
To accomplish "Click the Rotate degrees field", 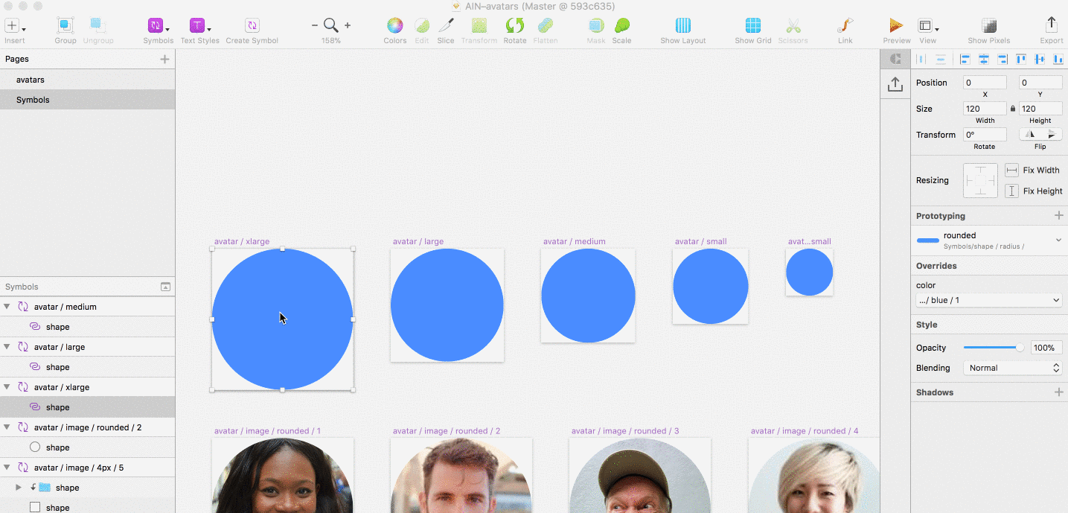I will [985, 135].
